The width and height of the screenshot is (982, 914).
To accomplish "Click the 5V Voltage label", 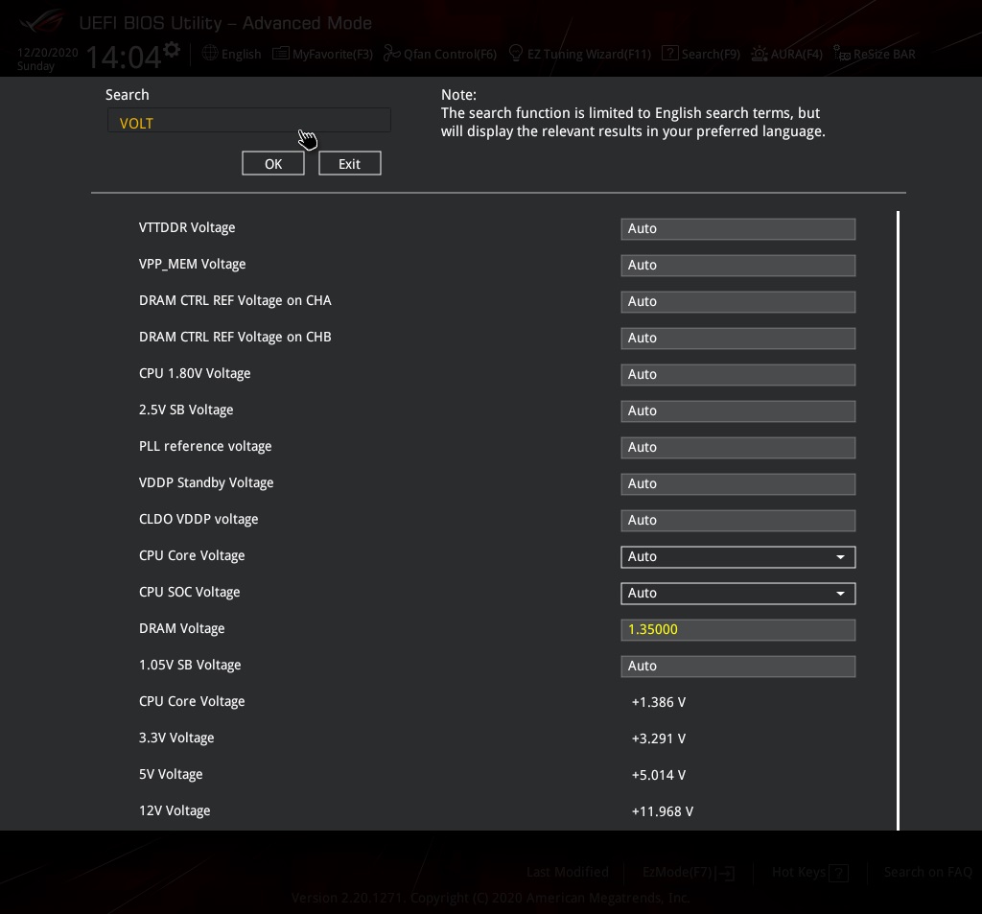I will (x=171, y=774).
